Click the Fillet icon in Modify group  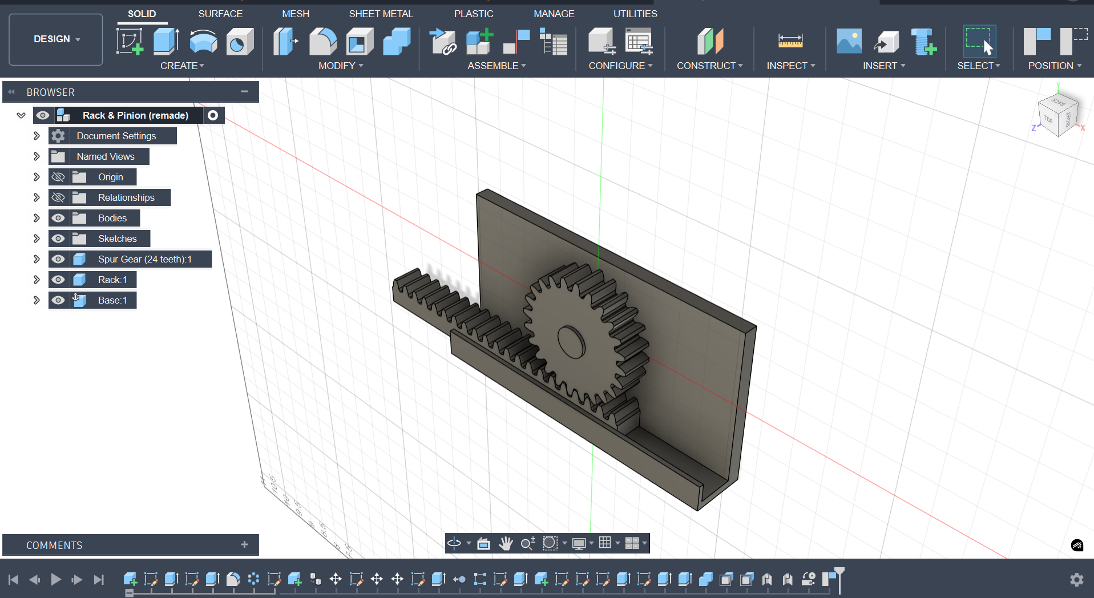pyautogui.click(x=324, y=42)
